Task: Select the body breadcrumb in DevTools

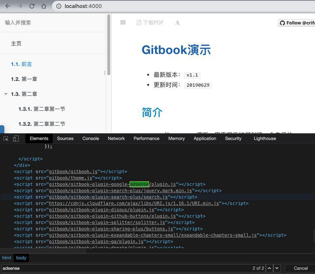Action: (x=21, y=258)
